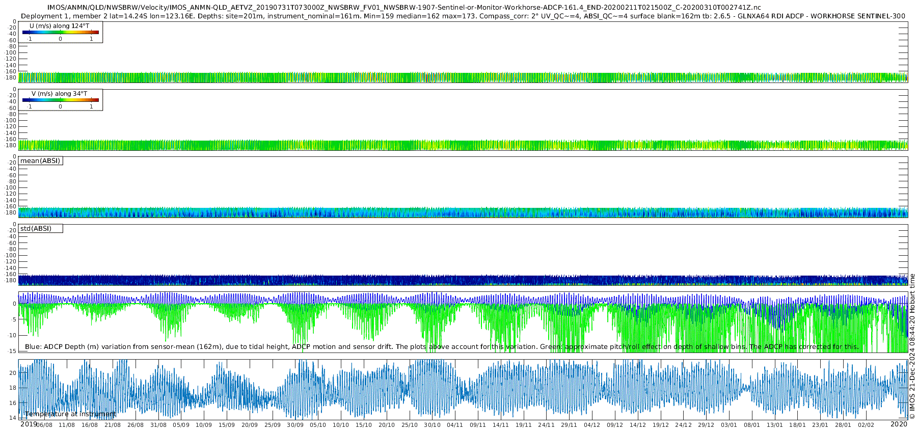This screenshot has width=917, height=433.
Task: Click the U velocity colorbar
Action: [61, 33]
